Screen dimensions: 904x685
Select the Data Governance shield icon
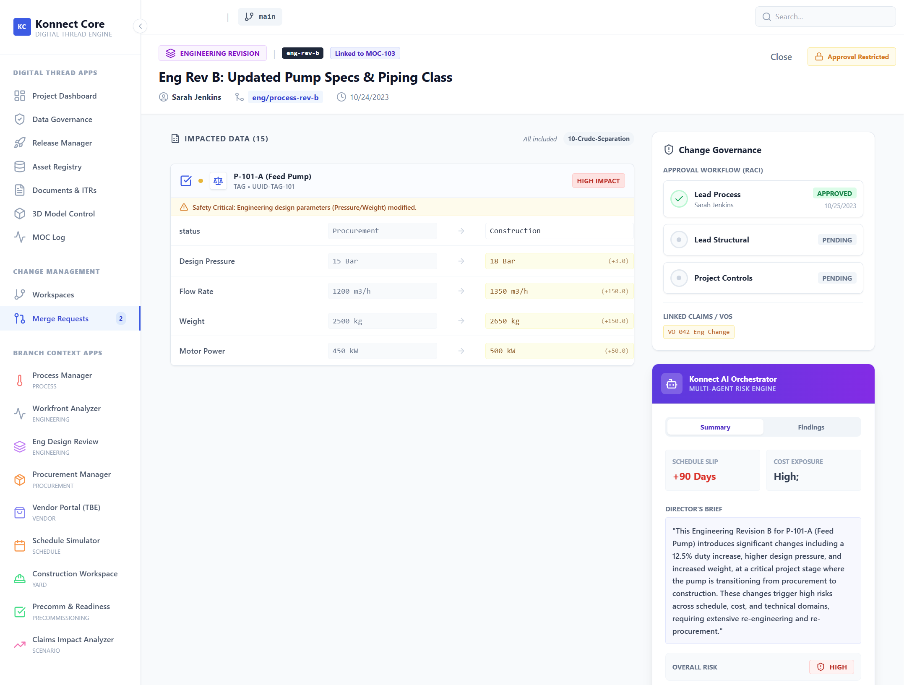[20, 119]
